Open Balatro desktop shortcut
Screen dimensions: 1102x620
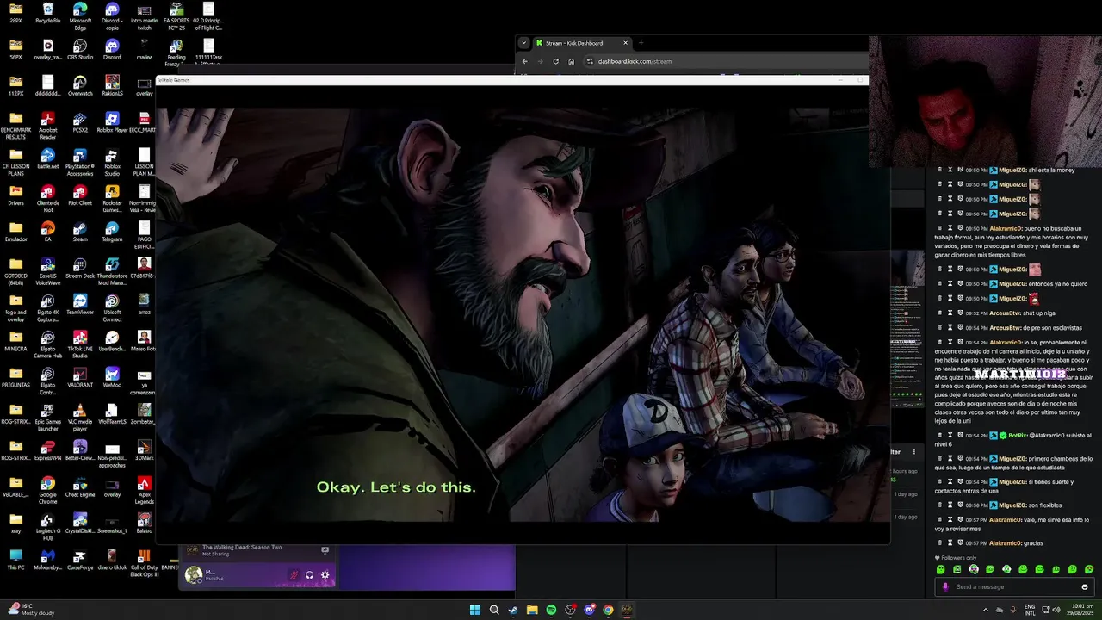(144, 522)
